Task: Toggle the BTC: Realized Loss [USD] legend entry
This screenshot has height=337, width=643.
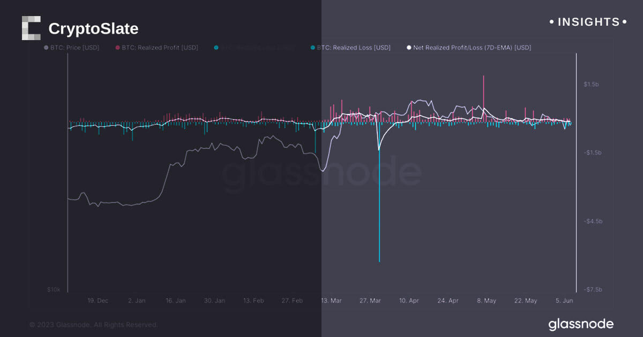Action: tap(351, 48)
